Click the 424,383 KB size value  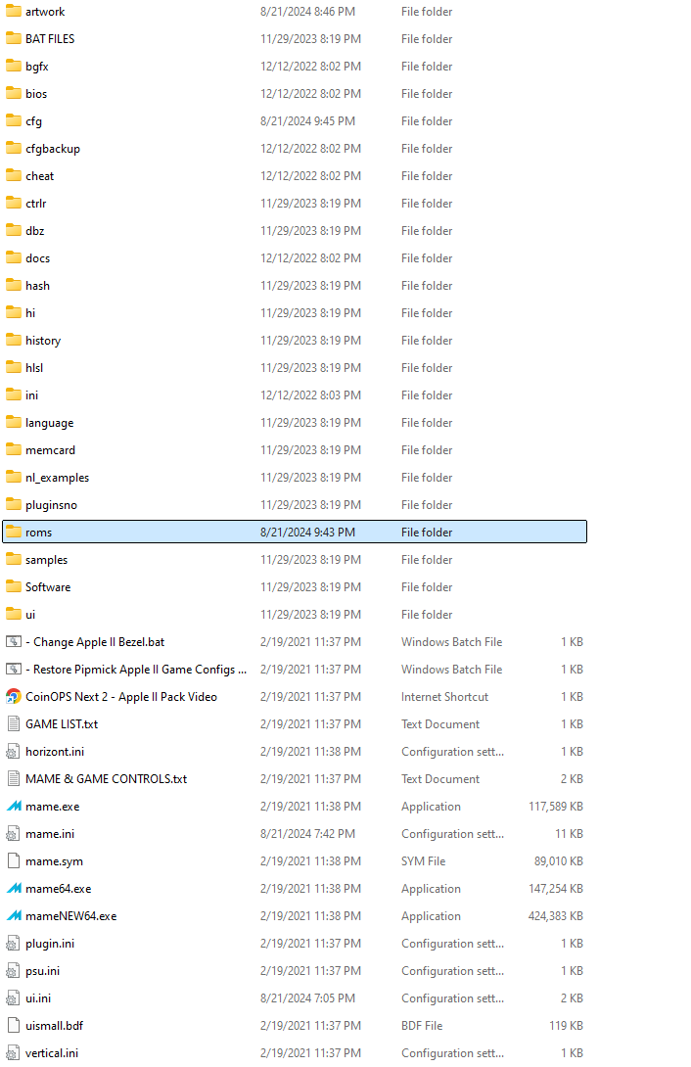(556, 916)
